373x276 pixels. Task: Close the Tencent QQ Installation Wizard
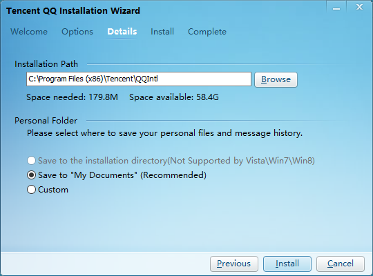point(359,7)
